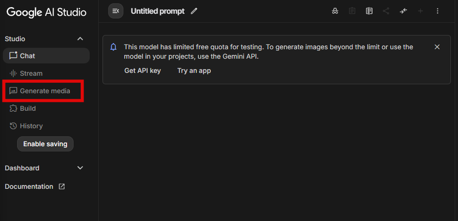Click the History clock icon
Image resolution: width=458 pixels, height=221 pixels.
pos(13,126)
